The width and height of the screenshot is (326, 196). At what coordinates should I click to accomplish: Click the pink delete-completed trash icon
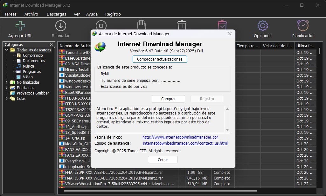click(222, 25)
